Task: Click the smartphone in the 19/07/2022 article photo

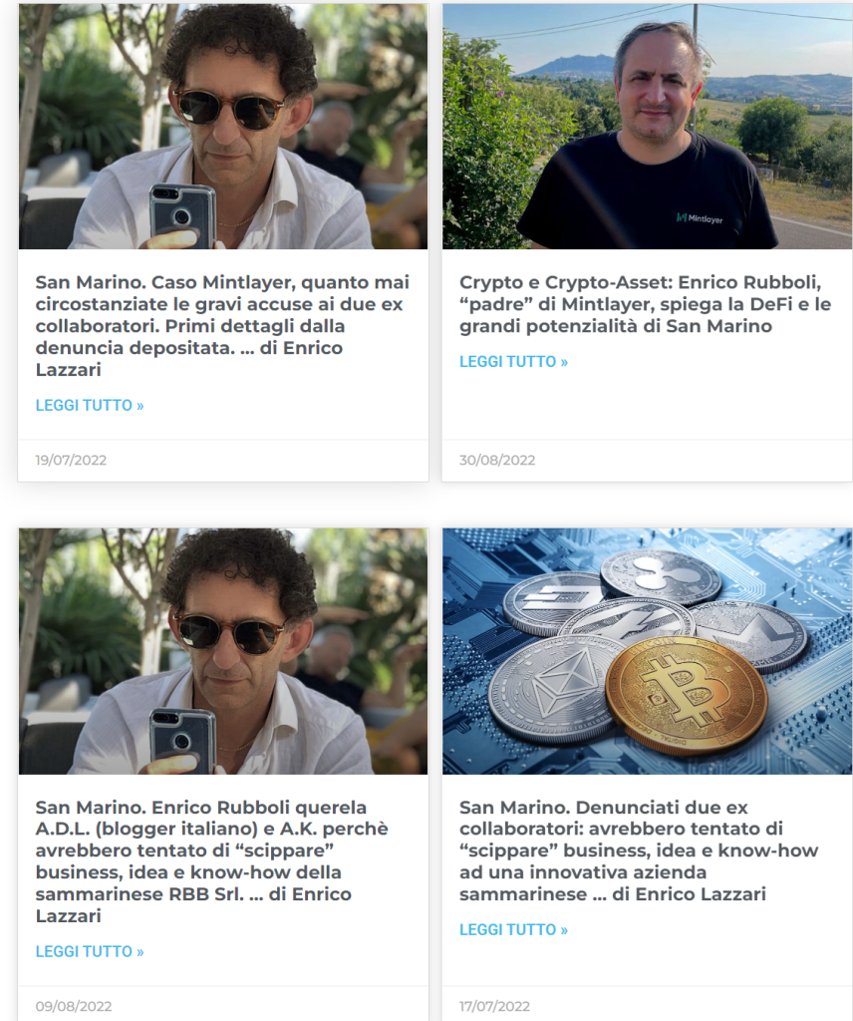Action: (x=182, y=215)
